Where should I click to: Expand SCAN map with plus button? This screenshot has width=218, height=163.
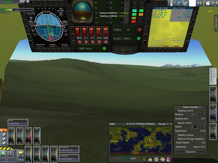pyautogui.click(x=168, y=124)
